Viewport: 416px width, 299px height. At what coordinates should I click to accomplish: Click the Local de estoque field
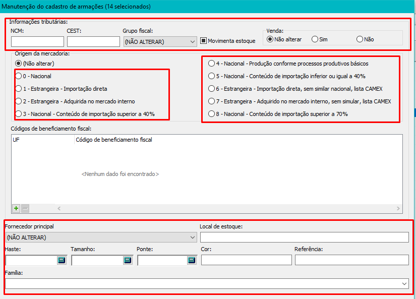pos(304,237)
